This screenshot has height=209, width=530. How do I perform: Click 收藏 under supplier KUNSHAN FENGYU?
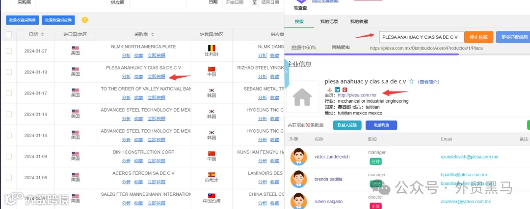(x=274, y=161)
